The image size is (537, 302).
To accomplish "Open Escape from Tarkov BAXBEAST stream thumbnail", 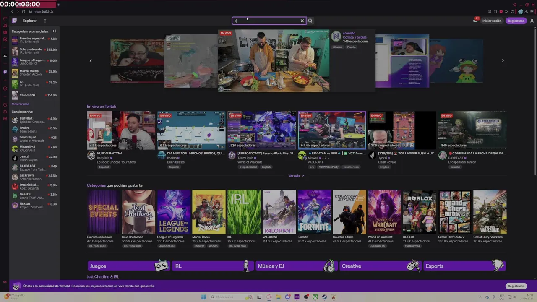I will click(472, 130).
